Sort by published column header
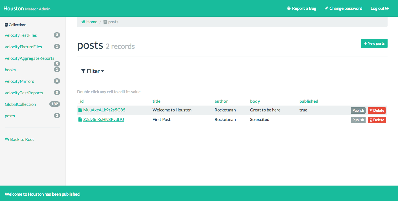Viewport: 398px width, 201px height. (309, 101)
